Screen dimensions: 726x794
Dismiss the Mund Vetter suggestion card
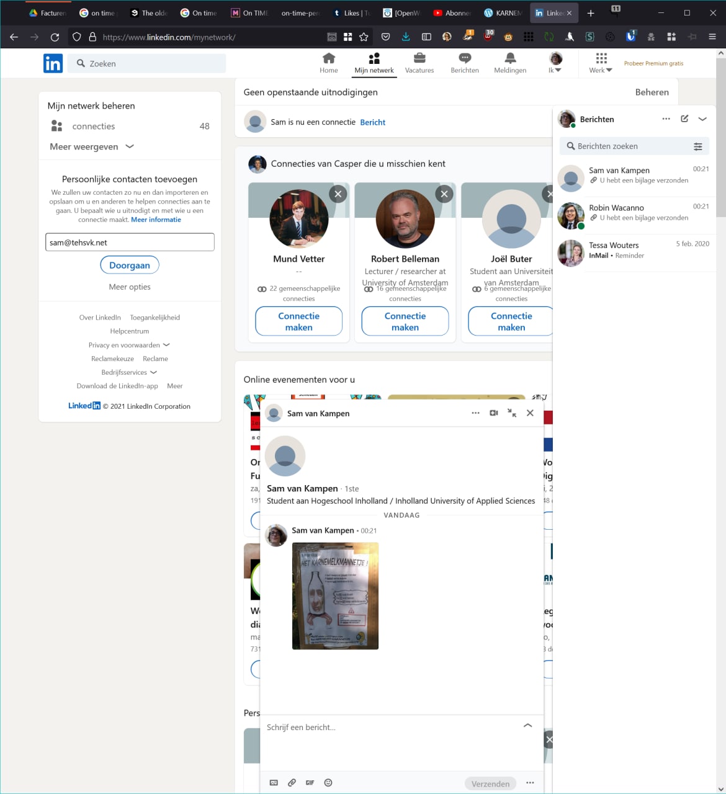(338, 194)
